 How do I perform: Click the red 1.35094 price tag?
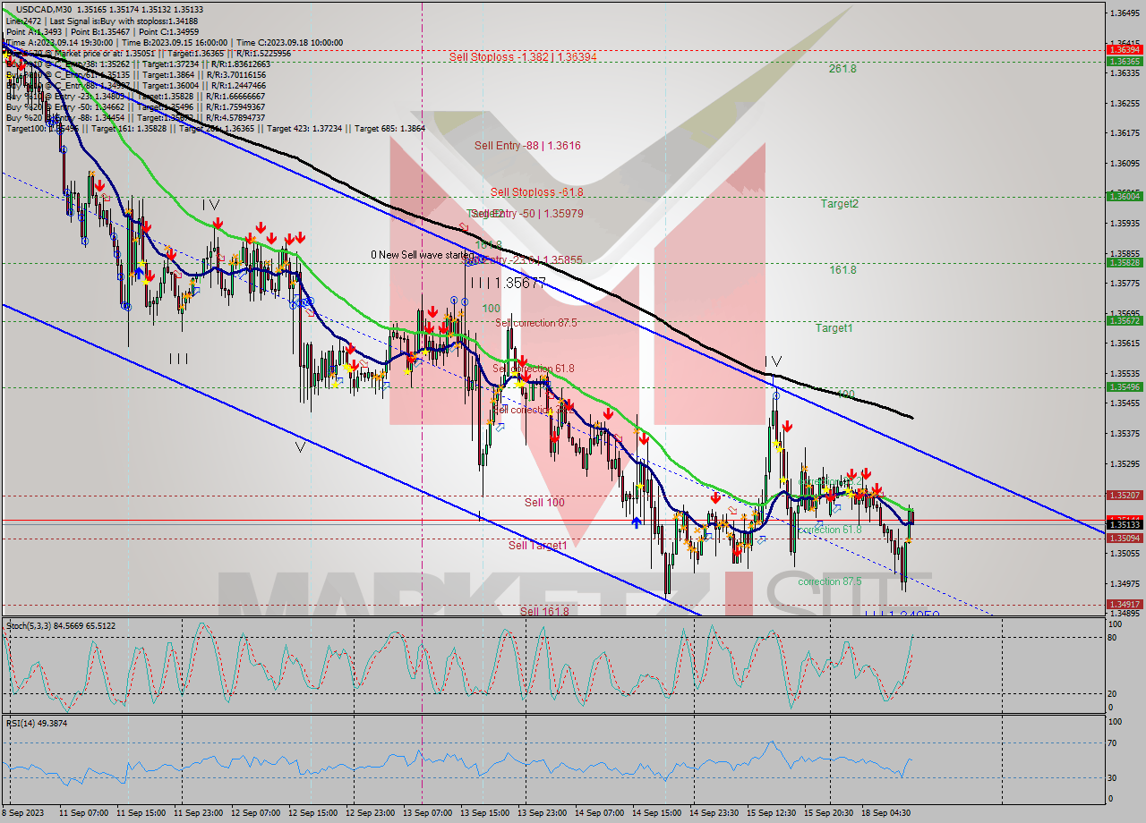click(x=1124, y=538)
